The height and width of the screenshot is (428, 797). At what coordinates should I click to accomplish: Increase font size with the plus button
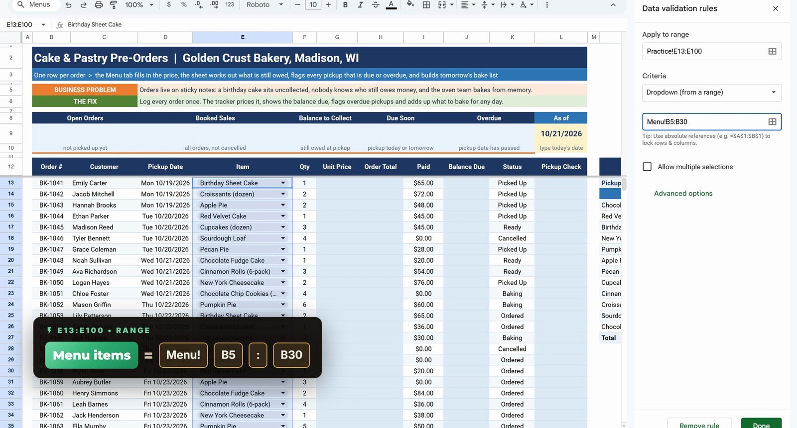click(x=328, y=4)
